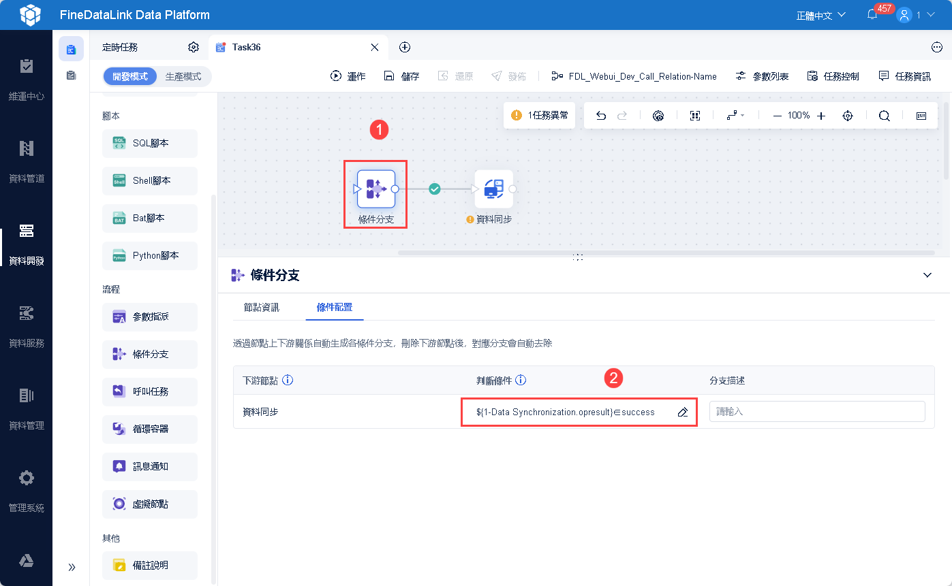Open the more options icon in the tab bar
952x586 pixels.
click(x=936, y=47)
